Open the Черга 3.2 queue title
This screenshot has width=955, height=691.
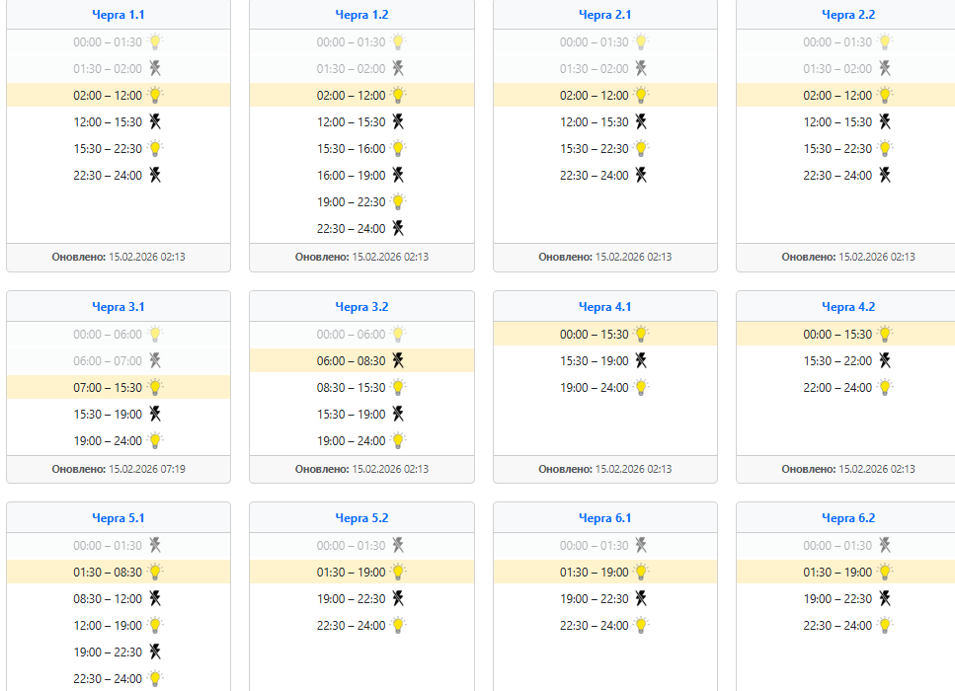(x=361, y=307)
